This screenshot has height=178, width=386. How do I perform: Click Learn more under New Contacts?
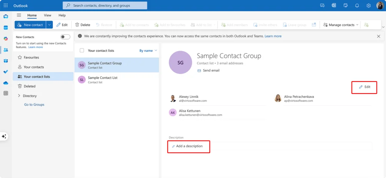click(x=35, y=47)
